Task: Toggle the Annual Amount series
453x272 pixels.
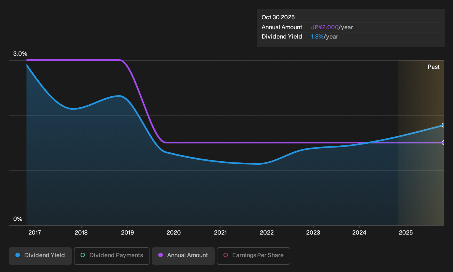Action: pos(183,256)
